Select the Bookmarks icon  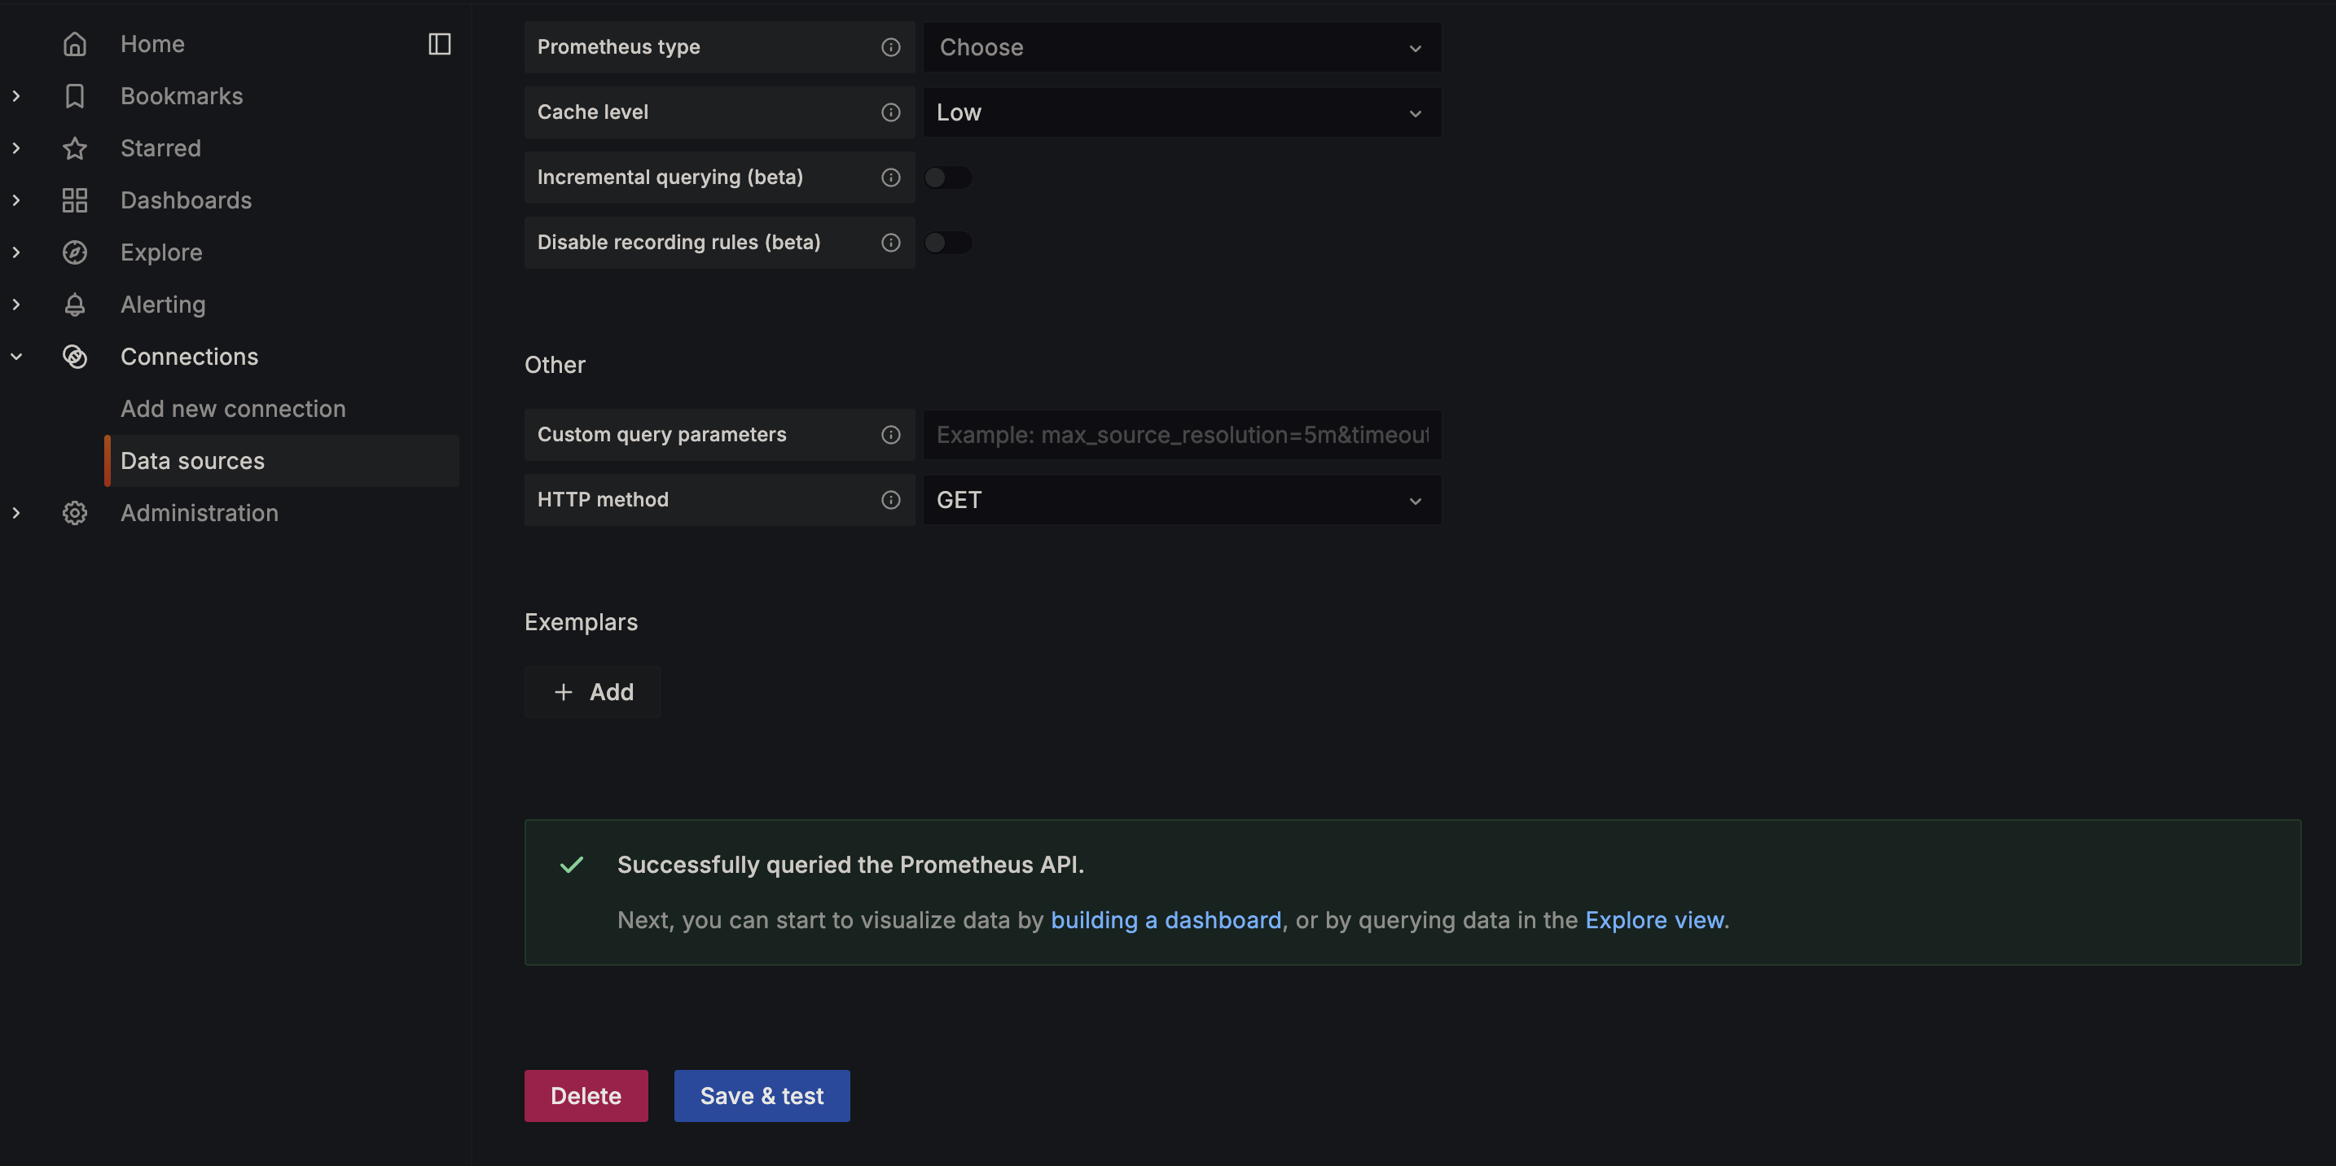tap(74, 96)
